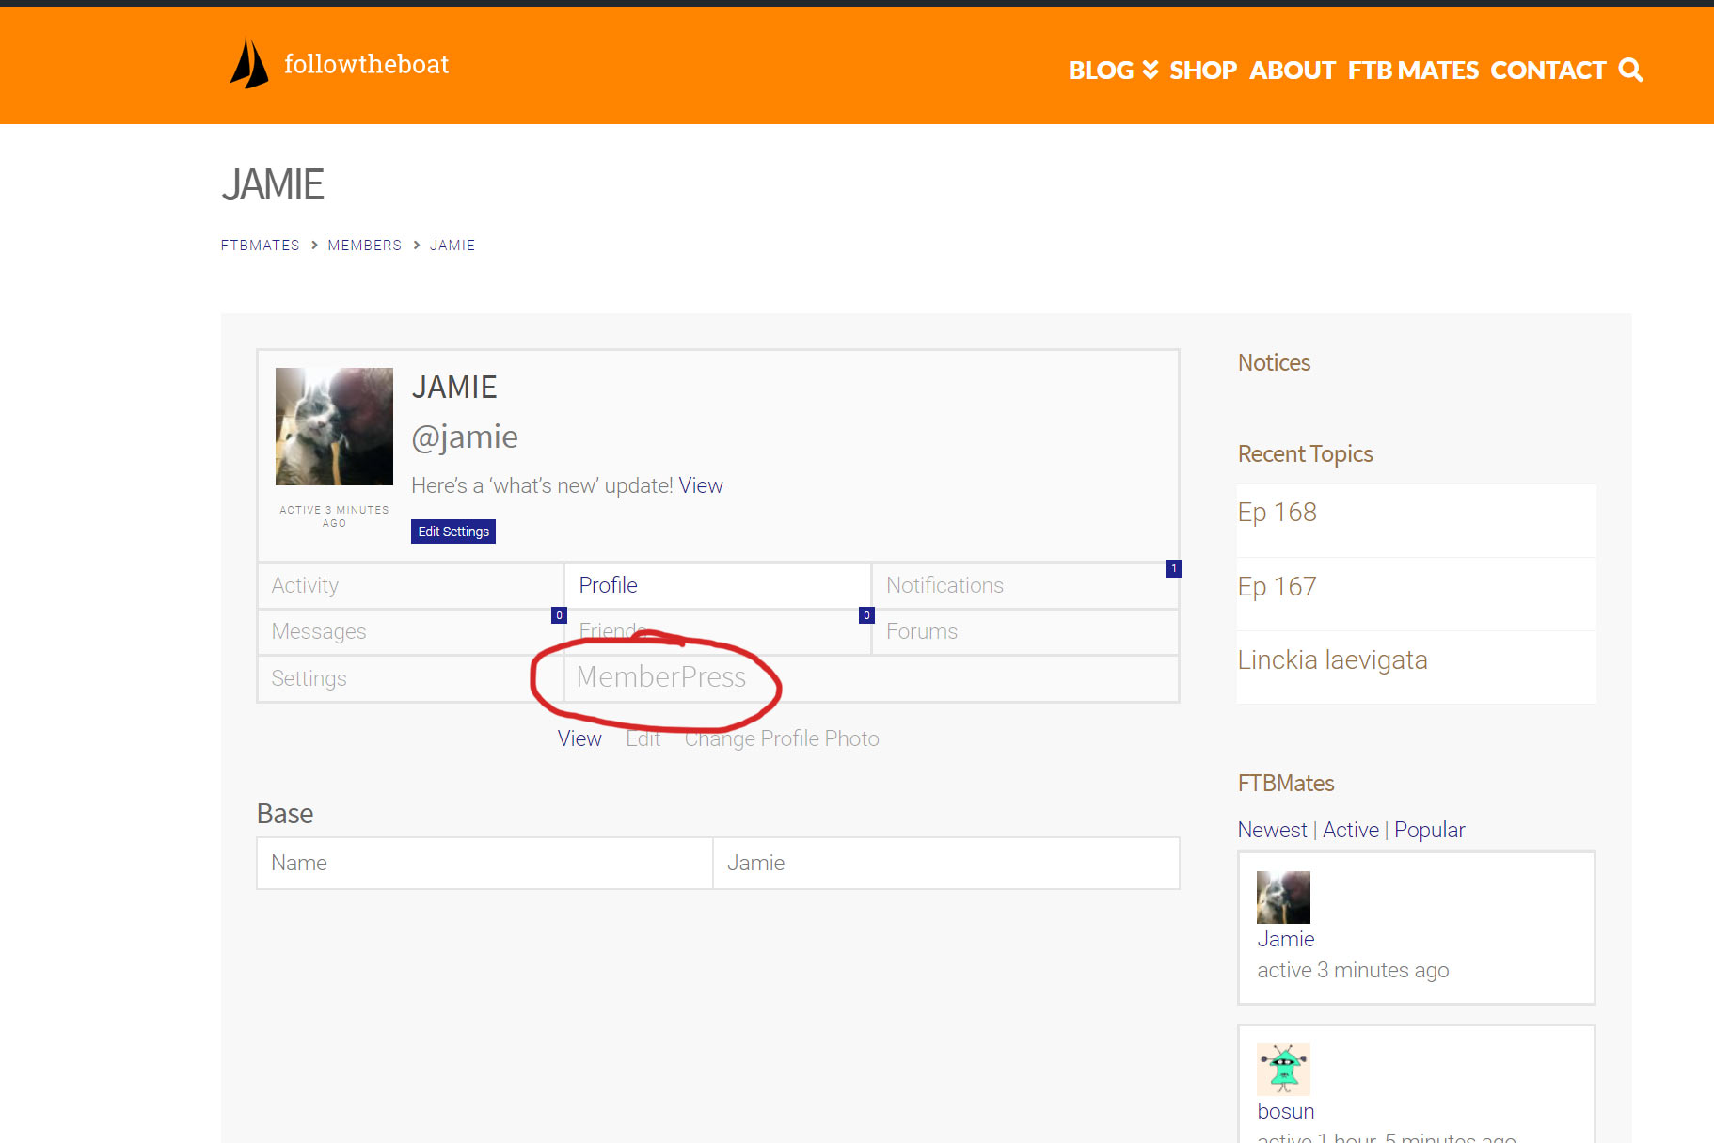Click the Recent Topics heading
The width and height of the screenshot is (1714, 1143).
pos(1306,454)
